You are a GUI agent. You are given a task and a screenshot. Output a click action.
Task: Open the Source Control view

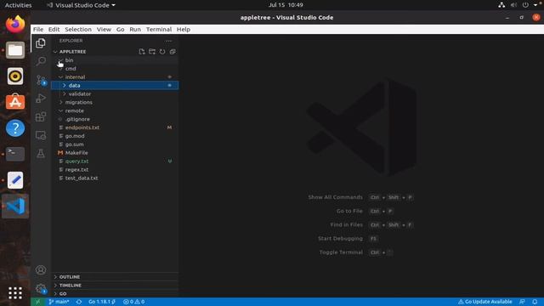[x=41, y=80]
